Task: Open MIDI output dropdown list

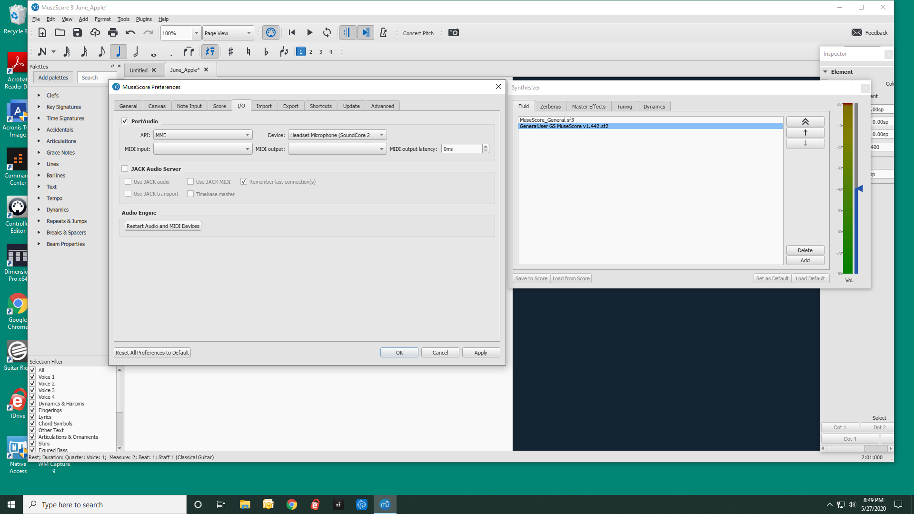Action: (x=381, y=149)
